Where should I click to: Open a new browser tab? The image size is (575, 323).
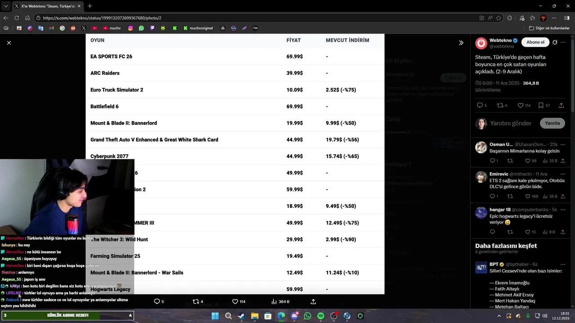[x=90, y=6]
